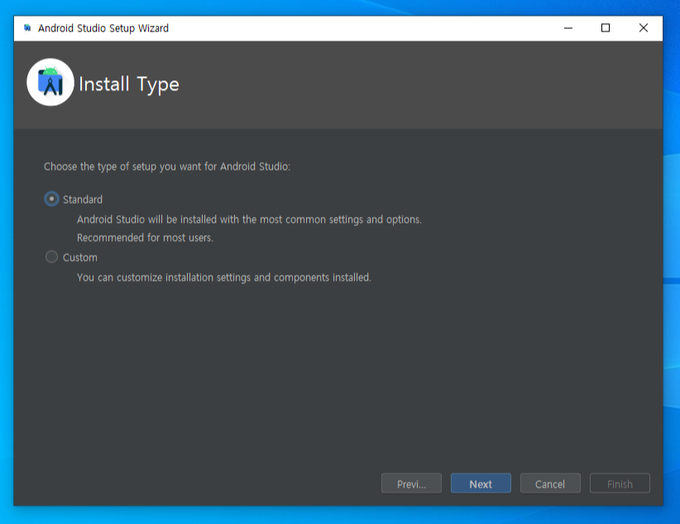Click the Next button

(x=481, y=483)
